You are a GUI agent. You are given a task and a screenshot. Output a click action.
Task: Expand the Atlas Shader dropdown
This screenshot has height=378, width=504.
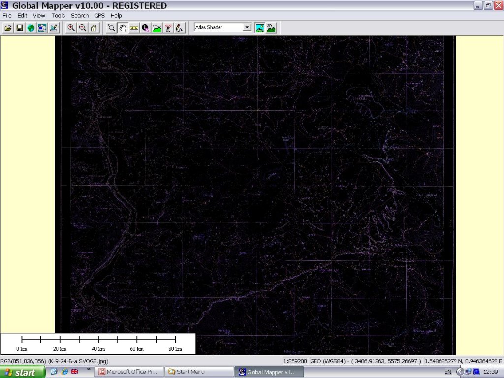[247, 27]
